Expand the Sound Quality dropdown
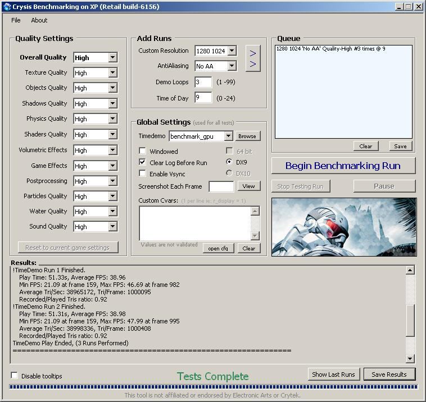 tap(112, 227)
